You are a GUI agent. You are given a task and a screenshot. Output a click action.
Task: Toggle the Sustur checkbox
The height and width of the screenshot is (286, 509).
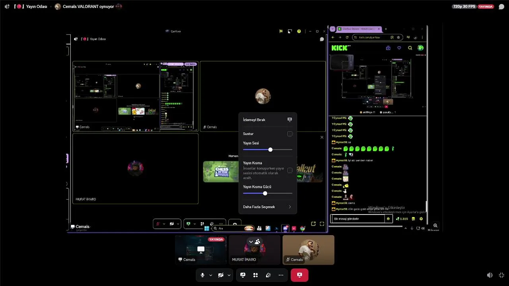click(289, 134)
